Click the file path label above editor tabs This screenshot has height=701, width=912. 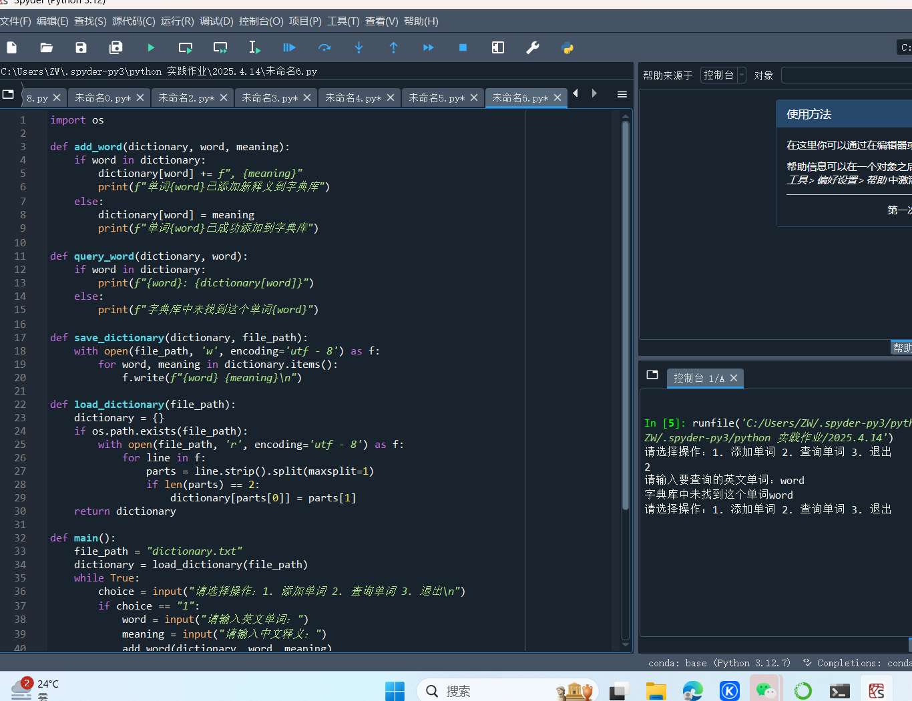pyautogui.click(x=159, y=71)
